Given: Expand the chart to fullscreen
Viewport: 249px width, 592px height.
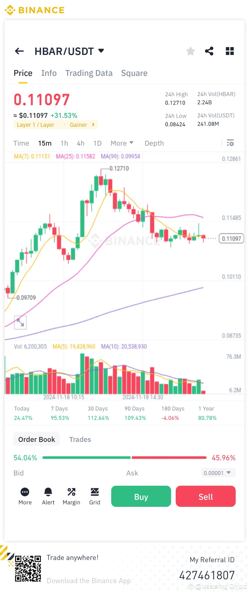Looking at the screenshot, I should pyautogui.click(x=20, y=322).
